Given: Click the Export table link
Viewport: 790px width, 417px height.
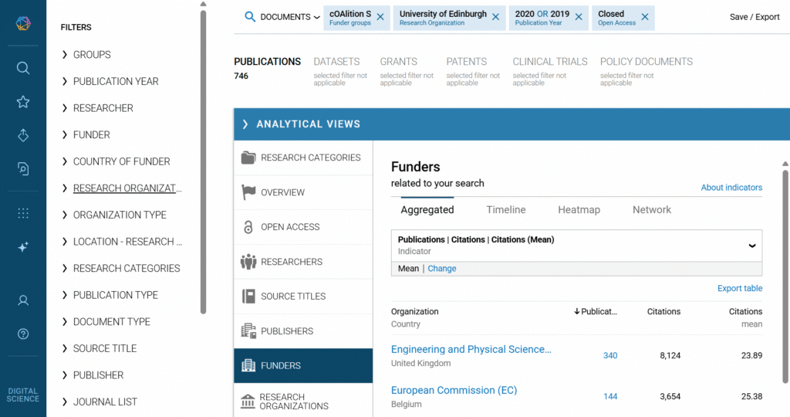Looking at the screenshot, I should [740, 288].
